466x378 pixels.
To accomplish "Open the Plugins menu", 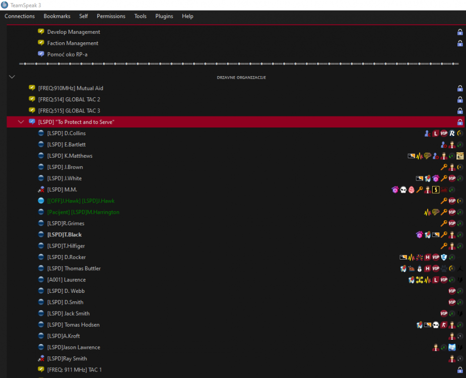I will [164, 16].
